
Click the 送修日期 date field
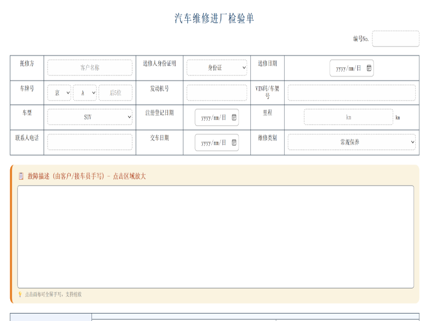click(351, 68)
